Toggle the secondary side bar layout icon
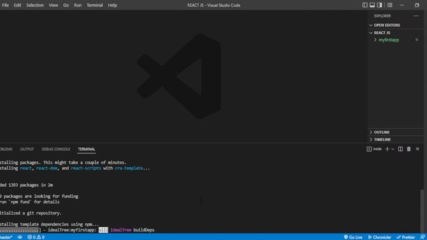Screen dimensions: 427x240 (380, 5)
